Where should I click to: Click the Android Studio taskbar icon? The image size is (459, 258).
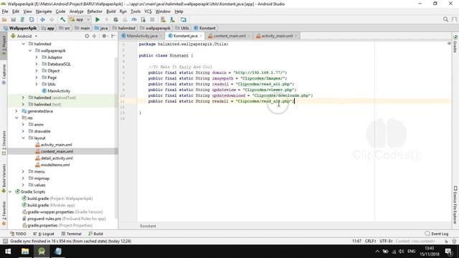42,252
